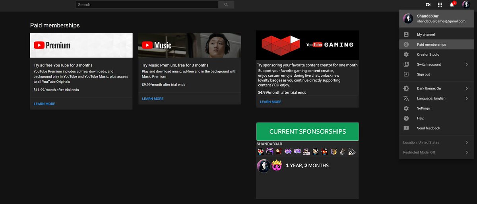Screen dimensions: 477x204
Task: Click the Send feedback exclamation icon
Action: [406, 128]
